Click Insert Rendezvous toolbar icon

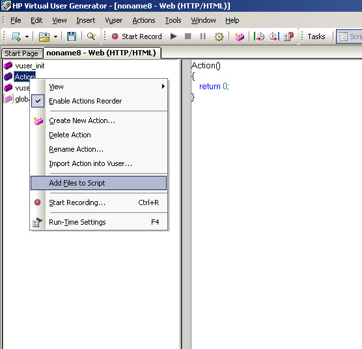(x=288, y=36)
